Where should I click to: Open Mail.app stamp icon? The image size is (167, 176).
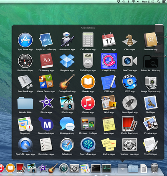(151, 103)
